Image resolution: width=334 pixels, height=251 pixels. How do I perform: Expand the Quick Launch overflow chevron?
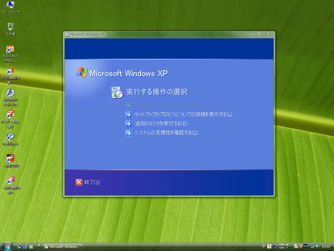coord(39,245)
